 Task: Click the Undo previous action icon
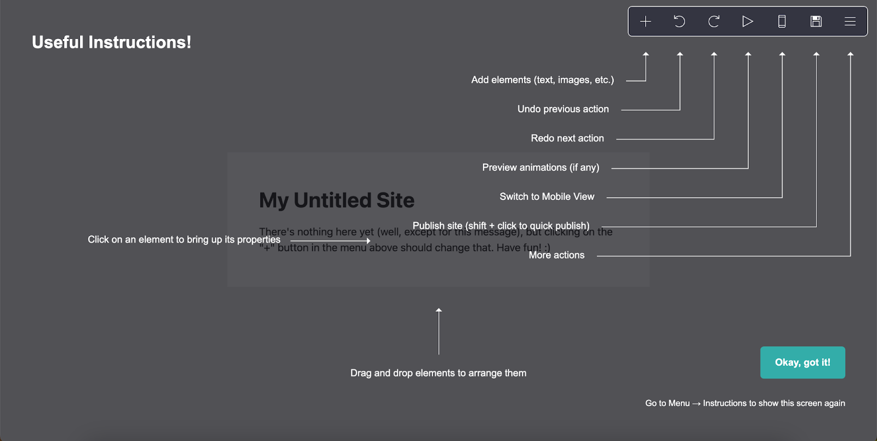(x=680, y=21)
